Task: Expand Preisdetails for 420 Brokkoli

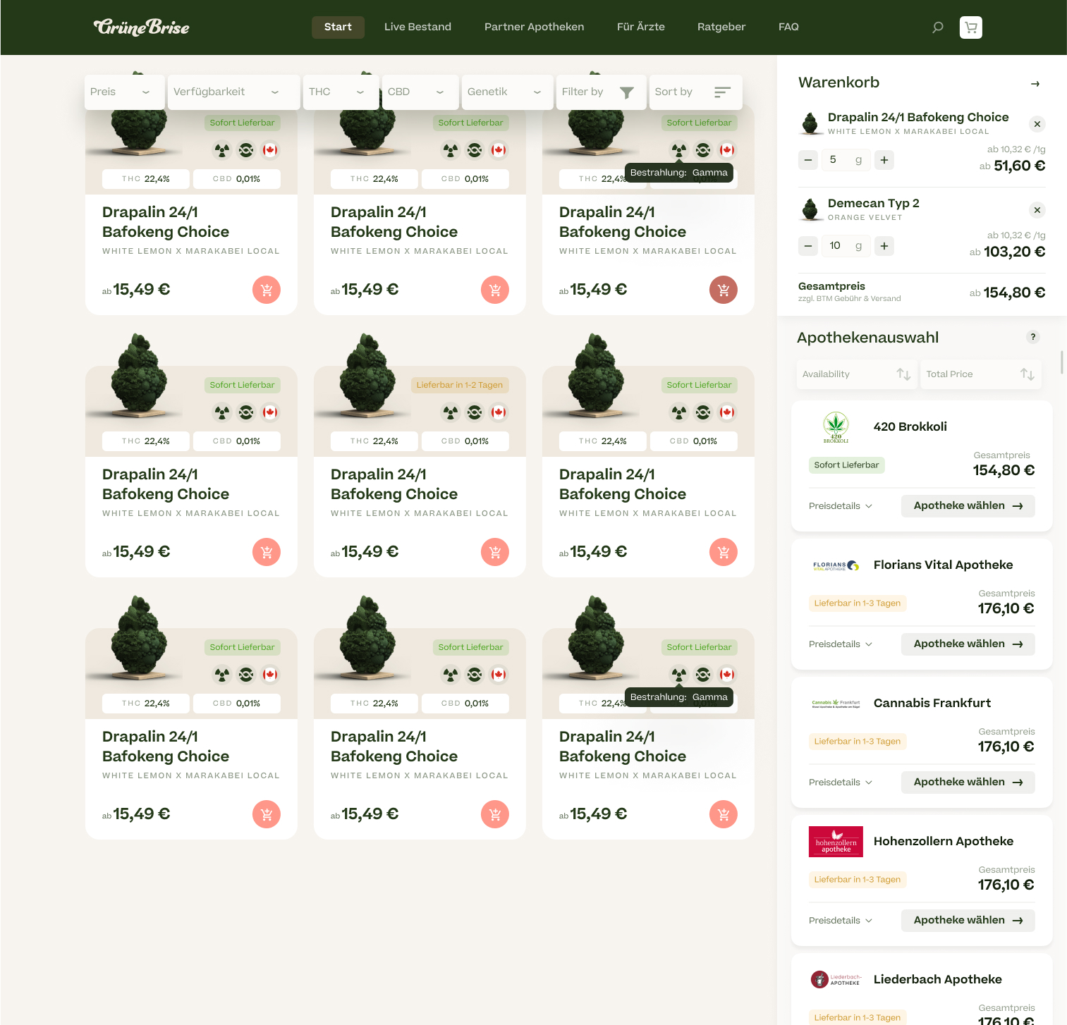Action: [x=840, y=506]
